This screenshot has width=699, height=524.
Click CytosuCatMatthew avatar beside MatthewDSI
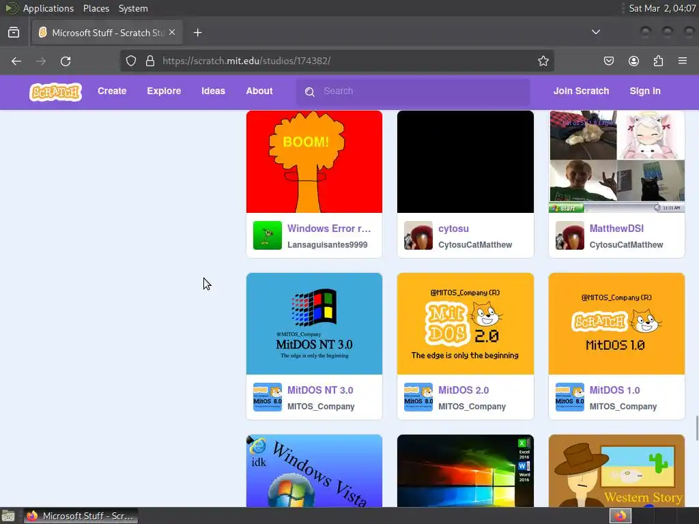(x=570, y=235)
